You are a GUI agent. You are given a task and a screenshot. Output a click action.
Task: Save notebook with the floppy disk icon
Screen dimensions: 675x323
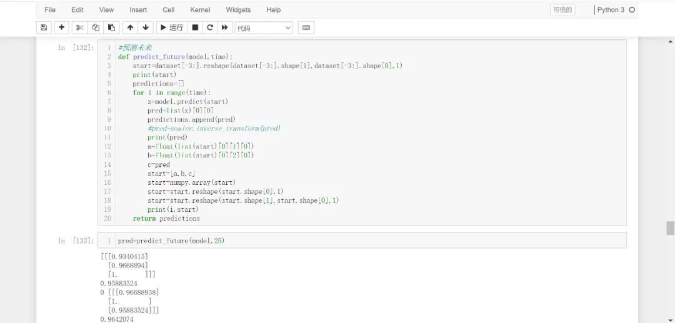[x=44, y=27]
